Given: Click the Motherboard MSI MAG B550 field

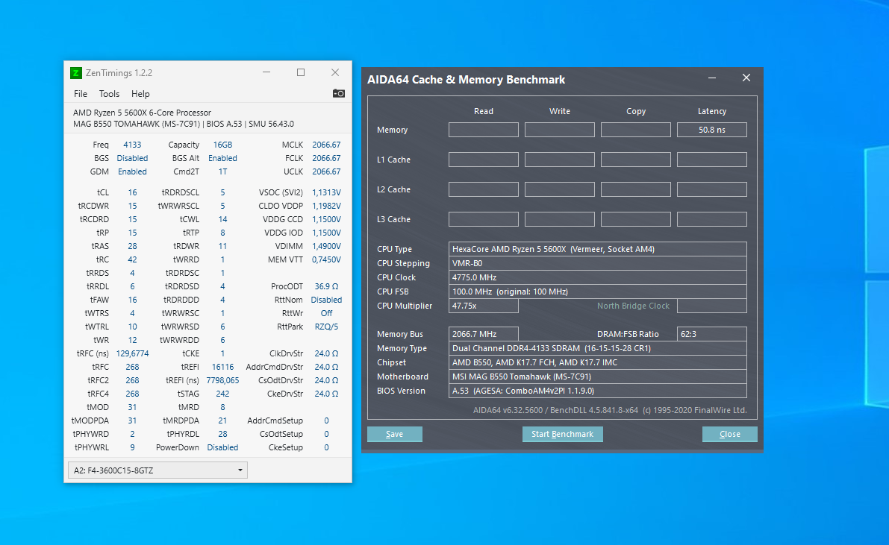Looking at the screenshot, I should click(598, 377).
